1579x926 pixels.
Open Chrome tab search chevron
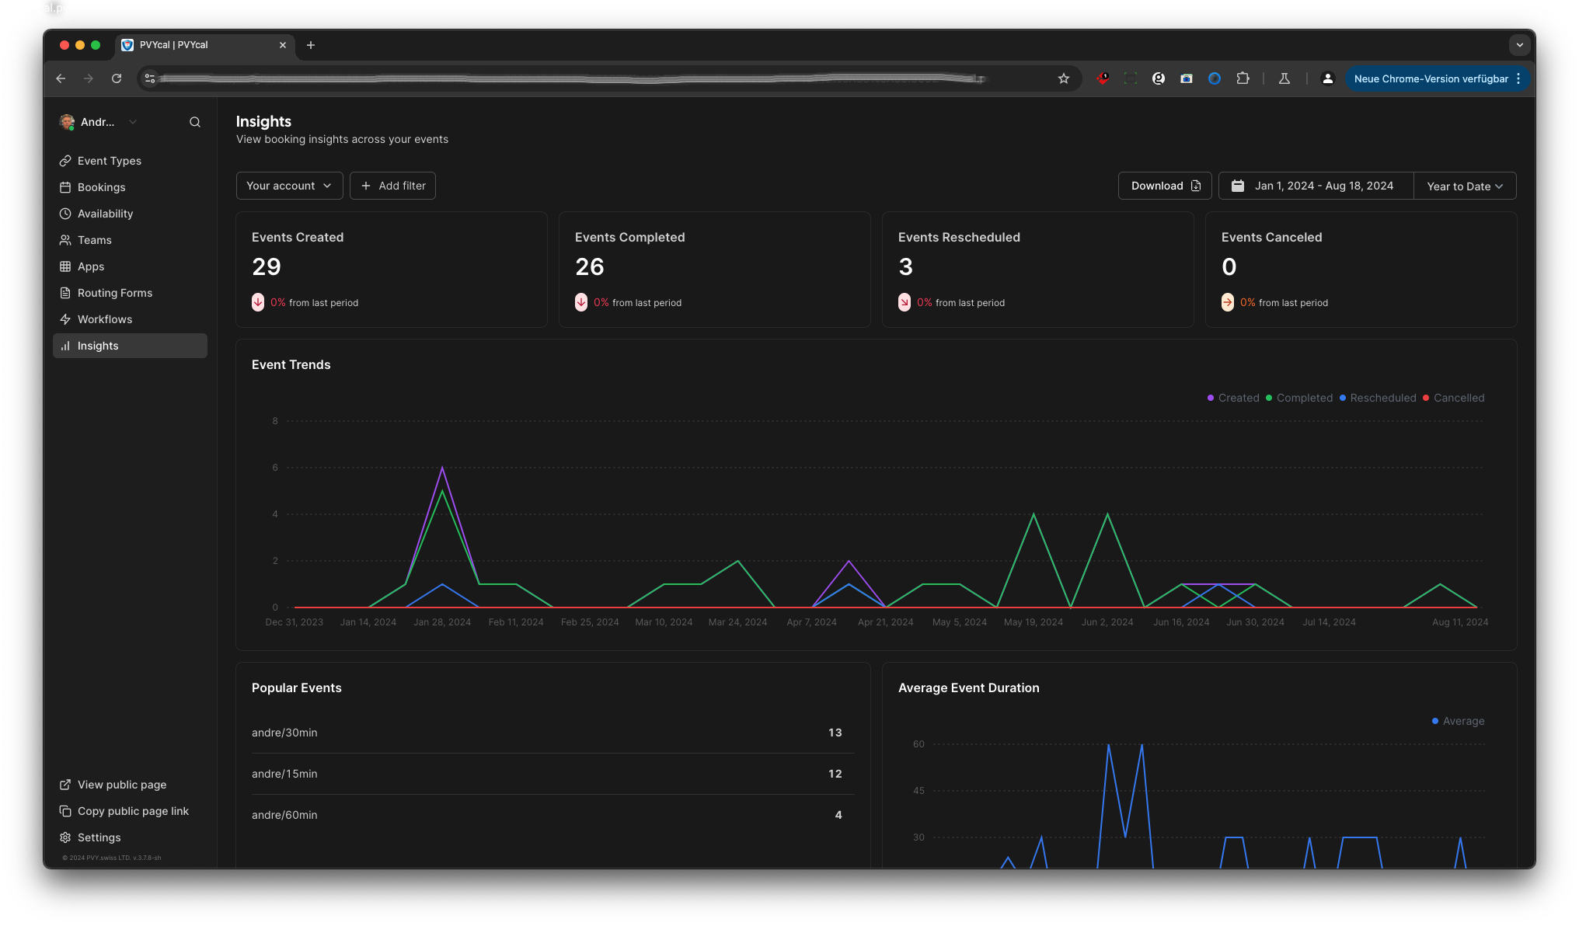point(1520,45)
